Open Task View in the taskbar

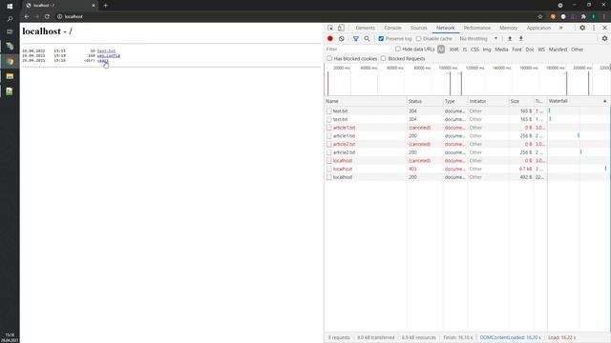tap(10, 31)
